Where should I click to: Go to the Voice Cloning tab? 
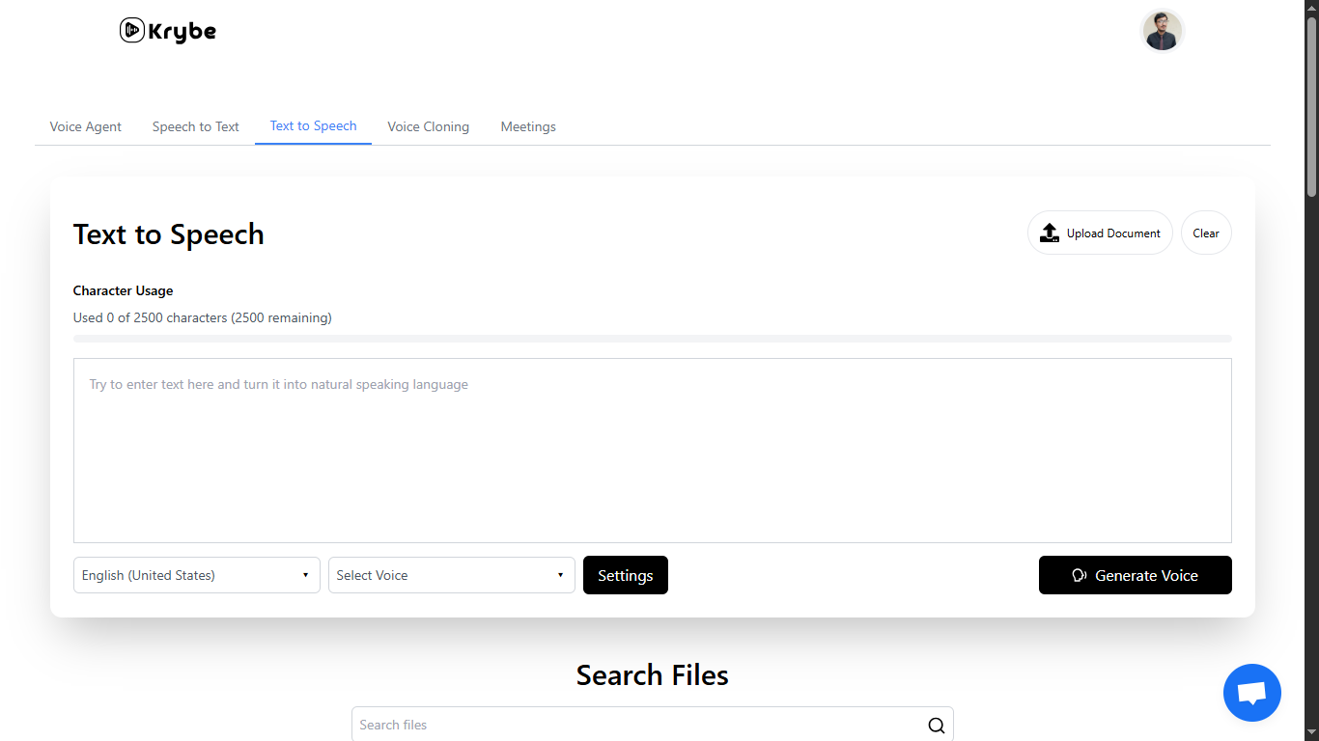(x=428, y=126)
